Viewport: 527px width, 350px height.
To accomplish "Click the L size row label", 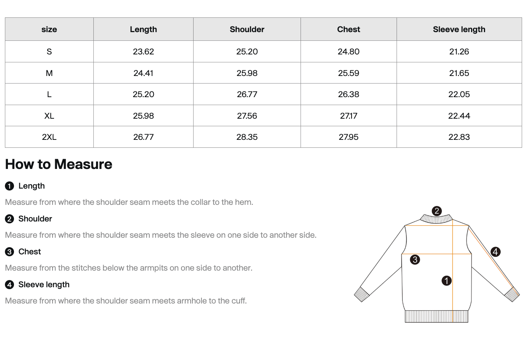I will 49,94.
